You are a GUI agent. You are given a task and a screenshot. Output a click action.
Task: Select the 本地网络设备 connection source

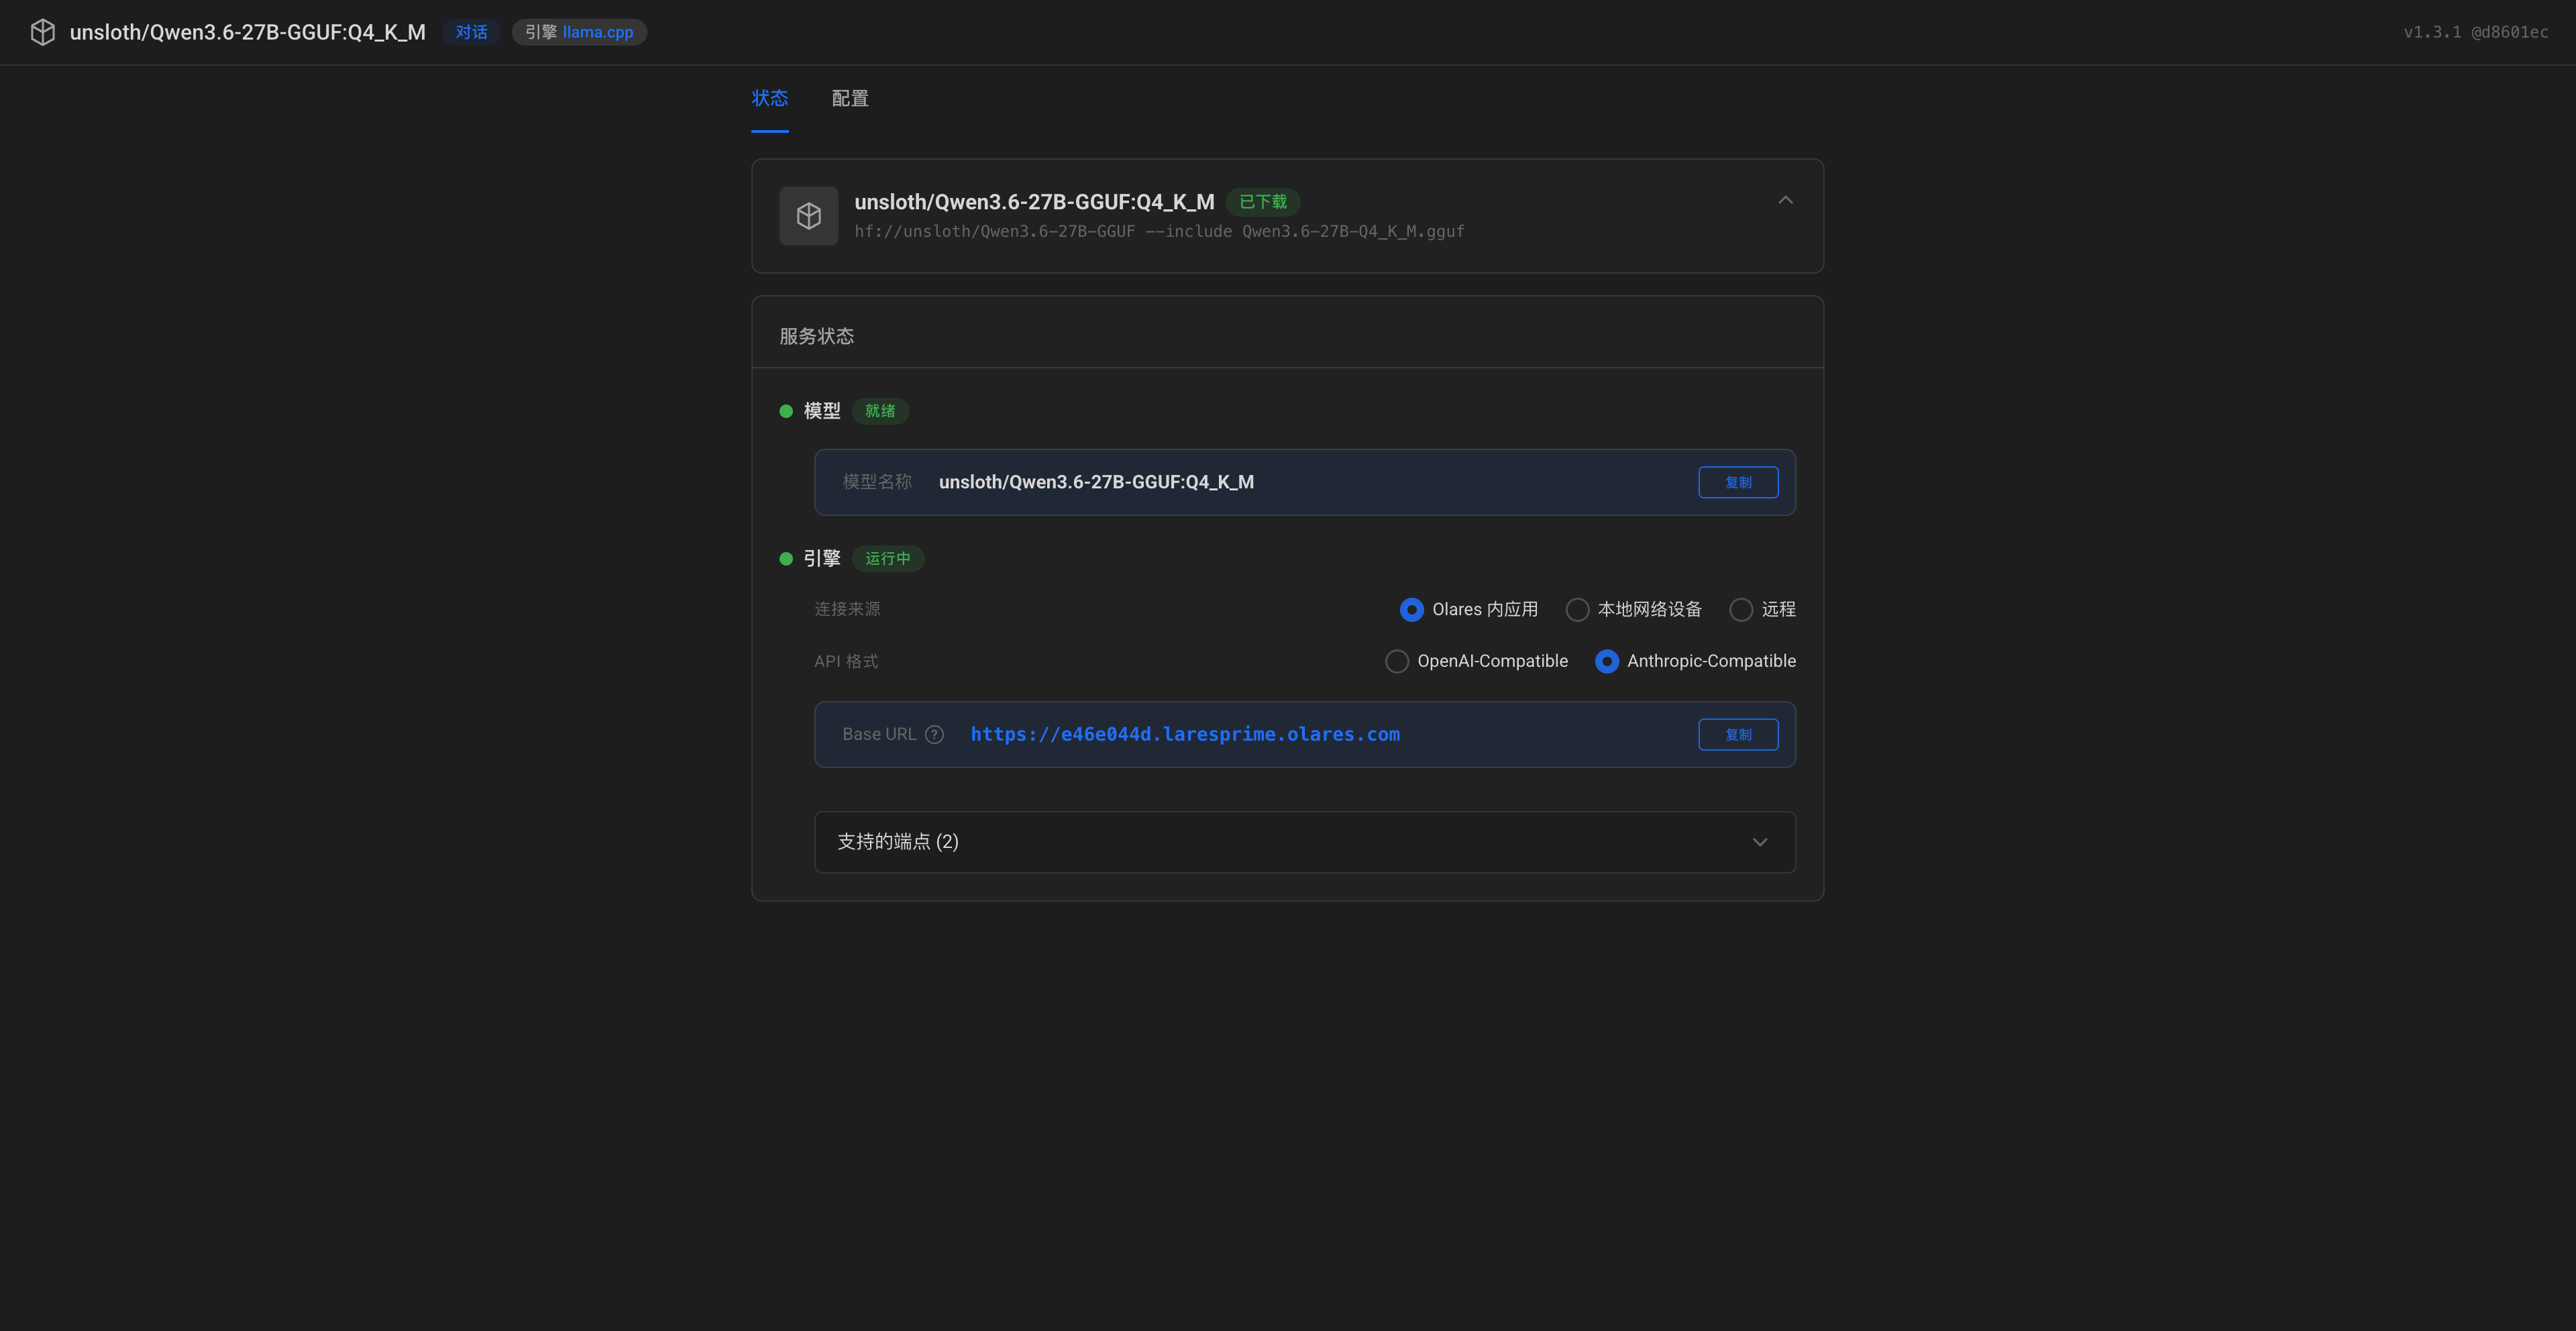click(1634, 609)
